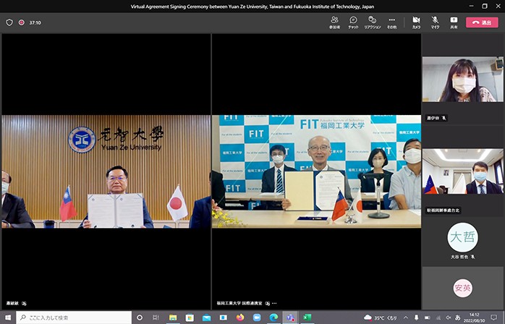Leave the meeting with the red 退出 button

[x=482, y=22]
